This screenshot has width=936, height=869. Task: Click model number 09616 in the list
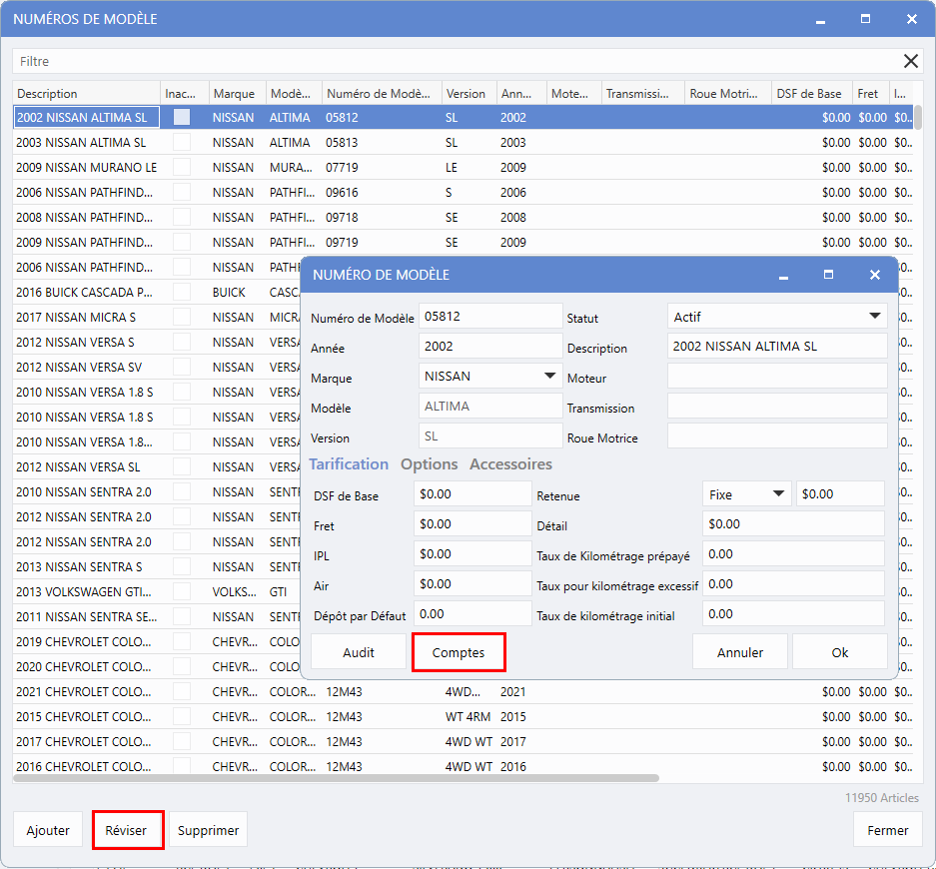tap(342, 192)
